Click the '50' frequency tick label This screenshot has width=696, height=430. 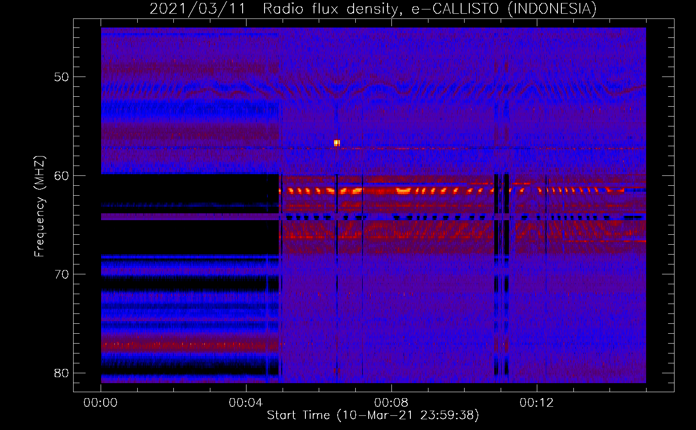[62, 77]
